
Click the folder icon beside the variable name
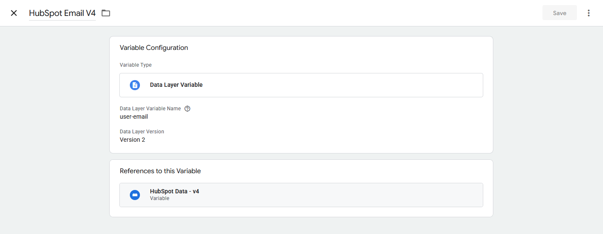point(106,13)
